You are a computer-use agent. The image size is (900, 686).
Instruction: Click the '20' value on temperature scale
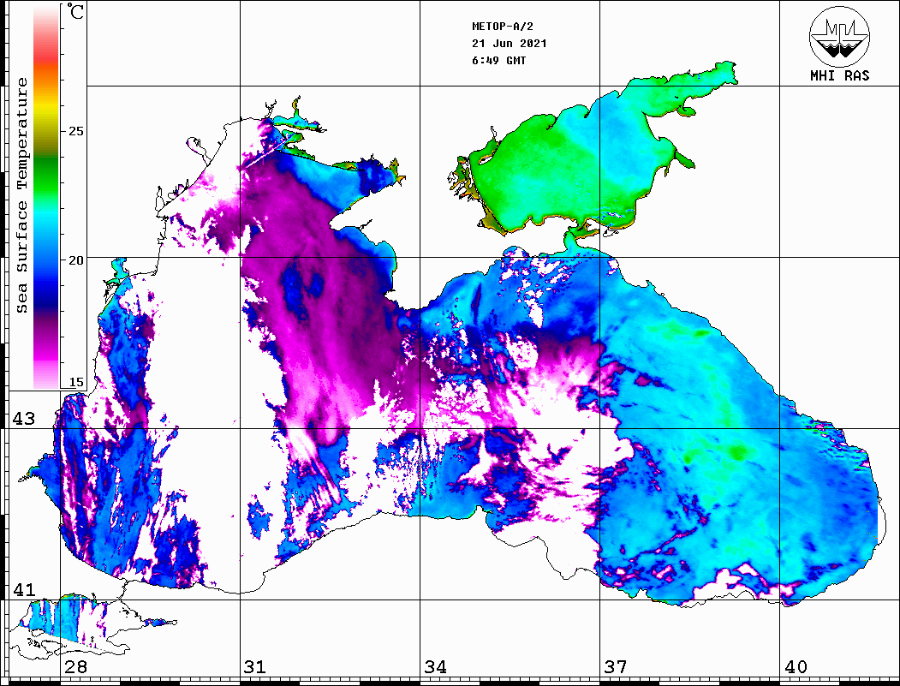point(75,260)
